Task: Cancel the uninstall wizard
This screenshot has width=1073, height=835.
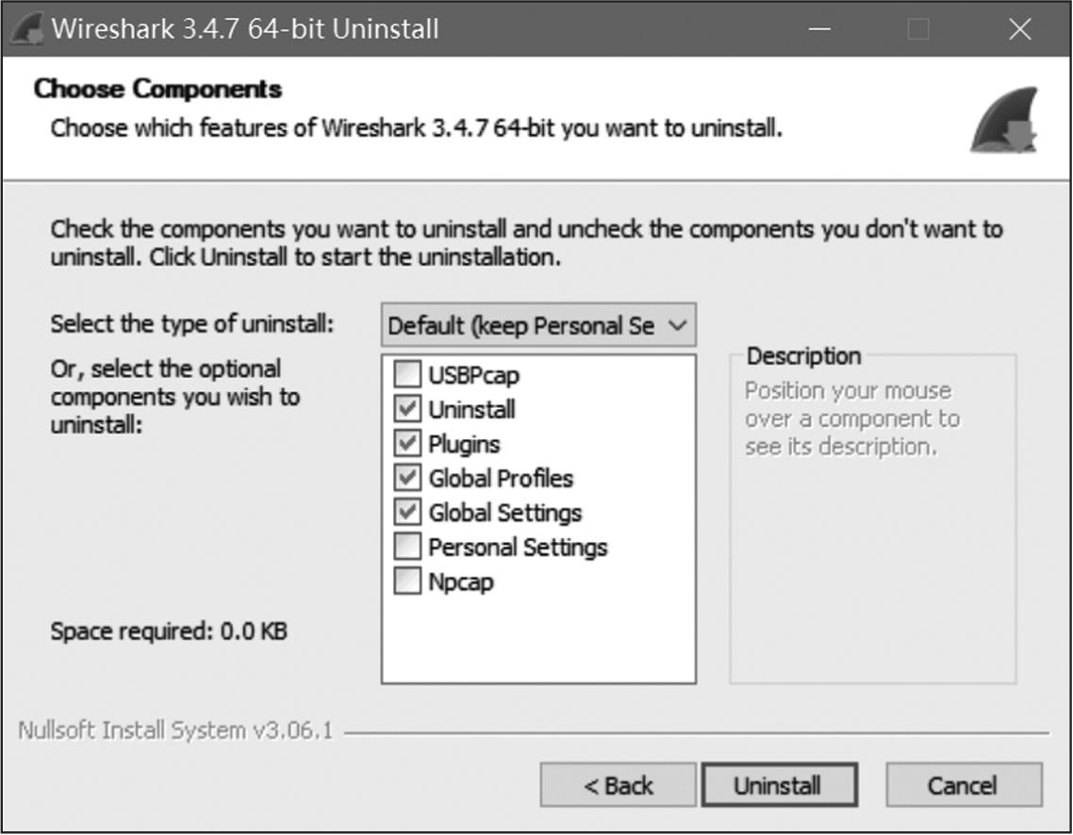Action: click(x=964, y=785)
